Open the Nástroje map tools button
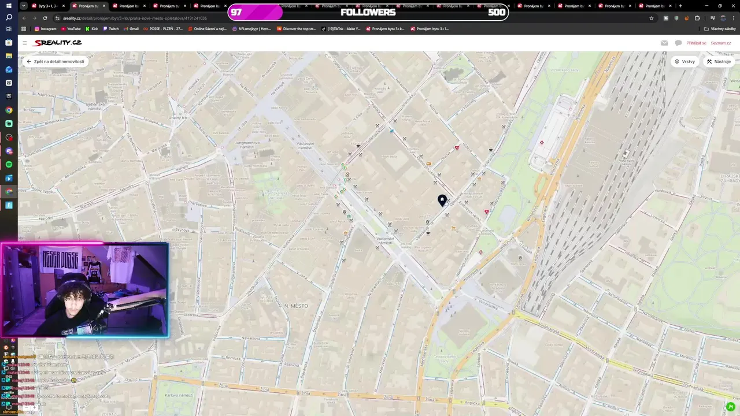 [x=719, y=61]
